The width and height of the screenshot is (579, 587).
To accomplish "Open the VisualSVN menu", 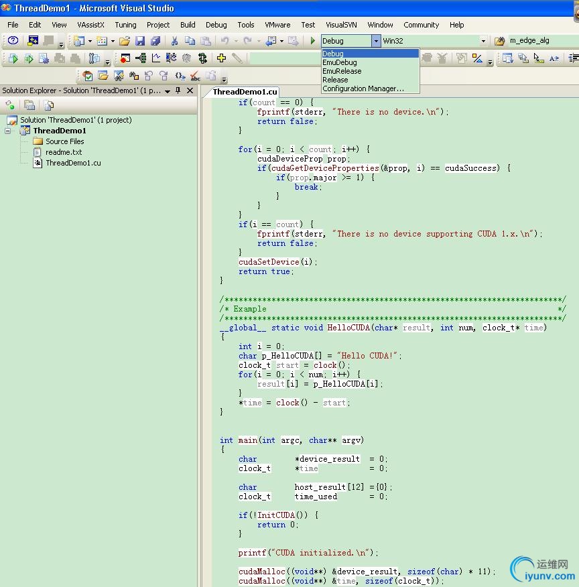I will pyautogui.click(x=341, y=25).
